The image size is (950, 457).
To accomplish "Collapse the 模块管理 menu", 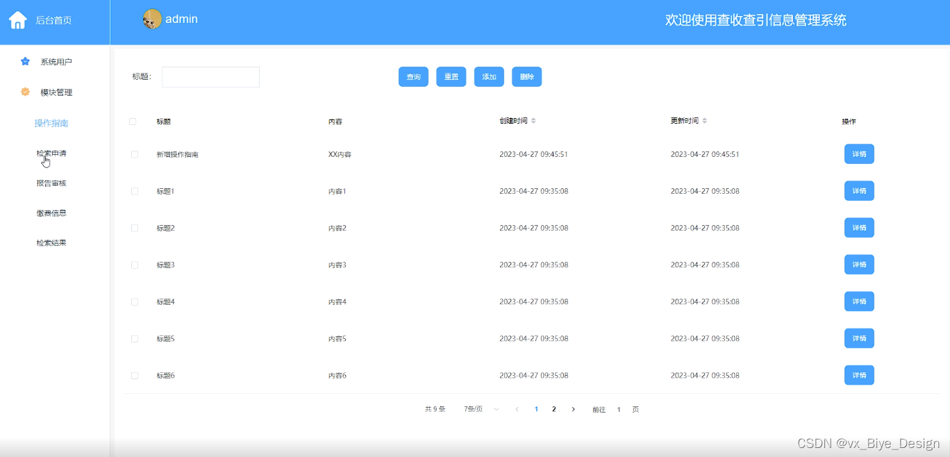I will [56, 92].
